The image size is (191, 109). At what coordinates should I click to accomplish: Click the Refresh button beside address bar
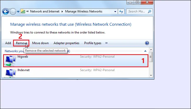click(x=121, y=11)
